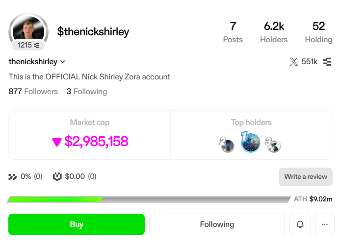This screenshot has width=340, height=246.
Task: Open the third-place top holder avatar
Action: click(274, 145)
